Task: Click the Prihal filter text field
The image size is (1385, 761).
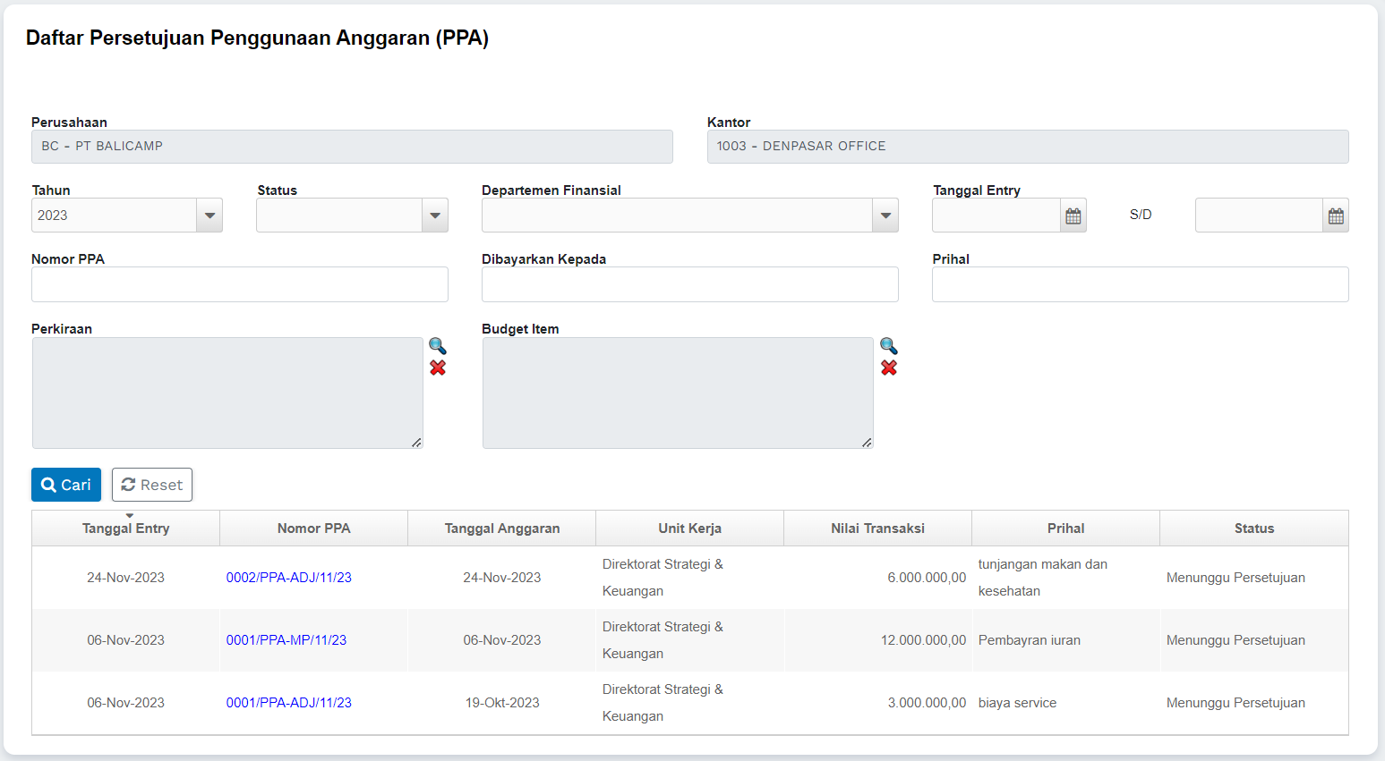Action: click(x=1140, y=284)
